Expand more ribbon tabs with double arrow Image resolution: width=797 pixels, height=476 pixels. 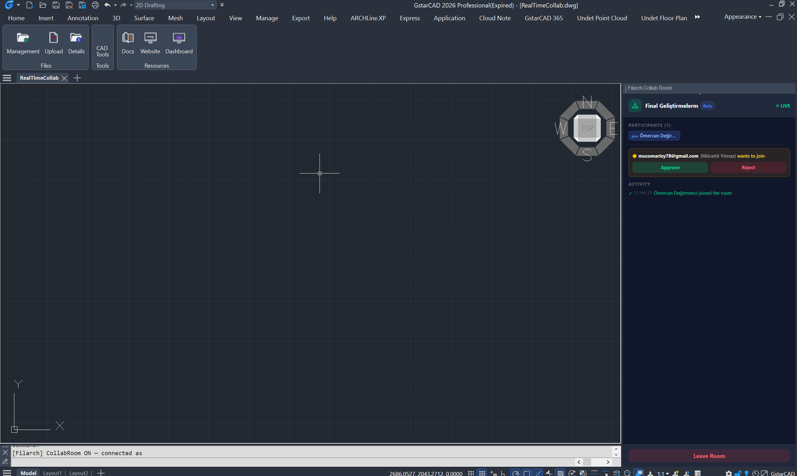coord(697,17)
